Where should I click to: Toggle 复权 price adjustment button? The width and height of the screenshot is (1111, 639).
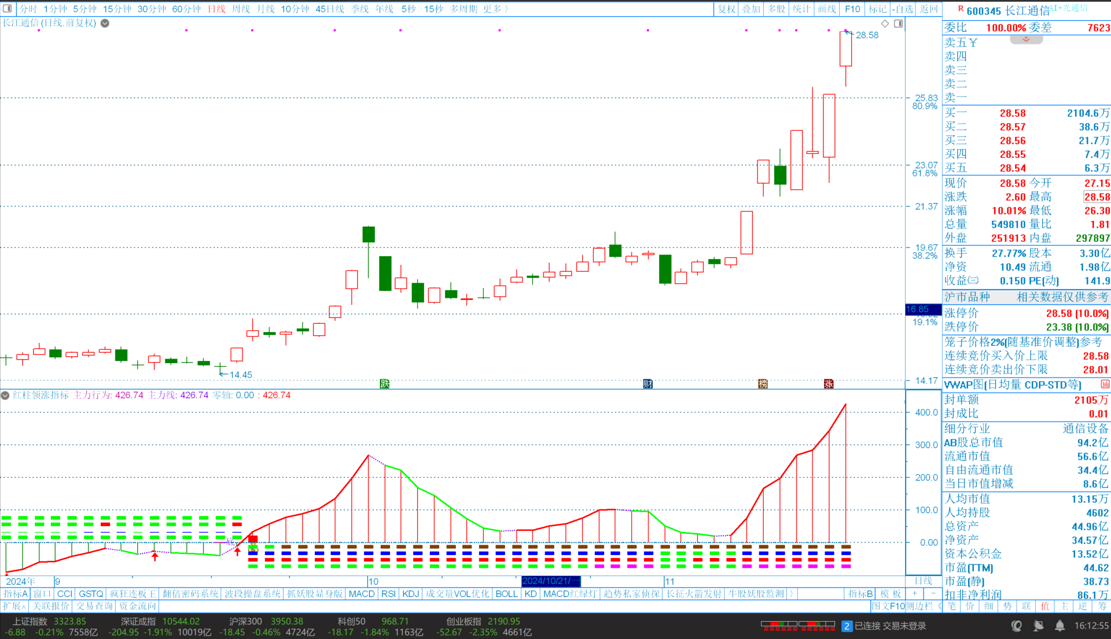(x=726, y=9)
